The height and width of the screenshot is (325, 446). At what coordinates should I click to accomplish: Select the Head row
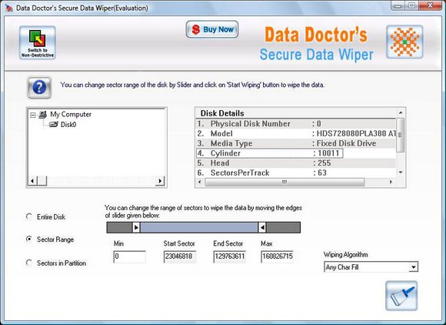coord(296,163)
